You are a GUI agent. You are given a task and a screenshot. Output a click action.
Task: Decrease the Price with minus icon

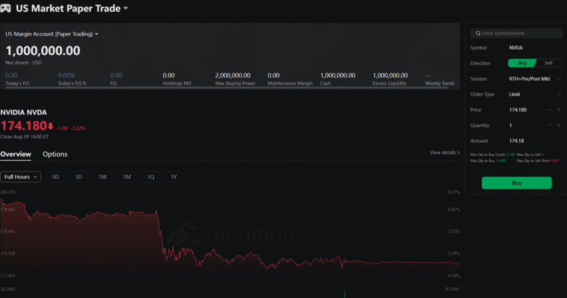pos(549,110)
